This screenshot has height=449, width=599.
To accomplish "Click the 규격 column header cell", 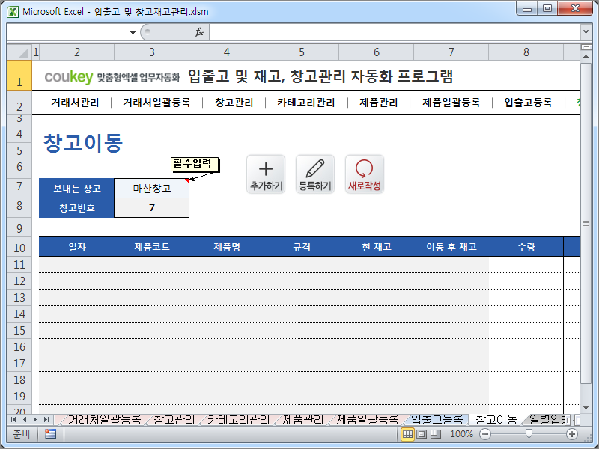I will coord(302,247).
